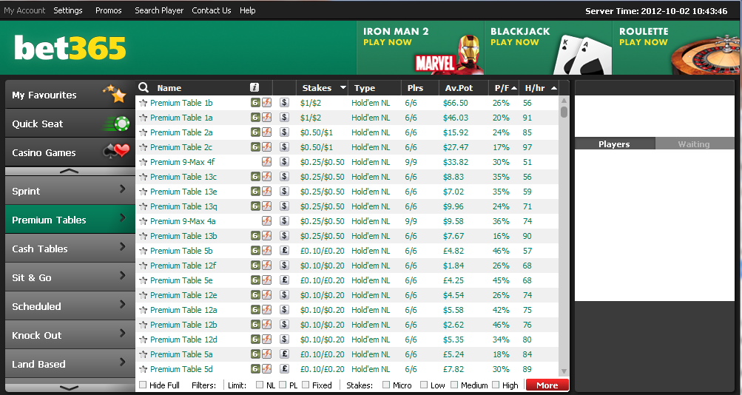The height and width of the screenshot is (395, 742).
Task: Open the My Account menu
Action: [x=24, y=10]
